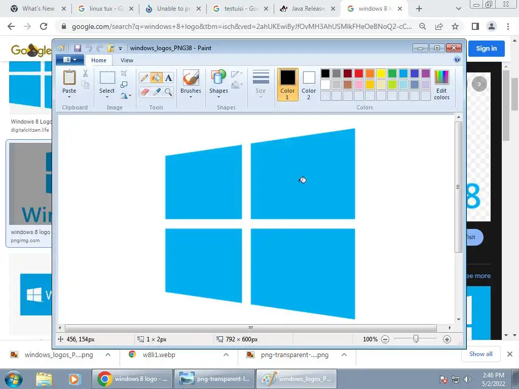Click the Save icon in Paint title bar

(78, 48)
